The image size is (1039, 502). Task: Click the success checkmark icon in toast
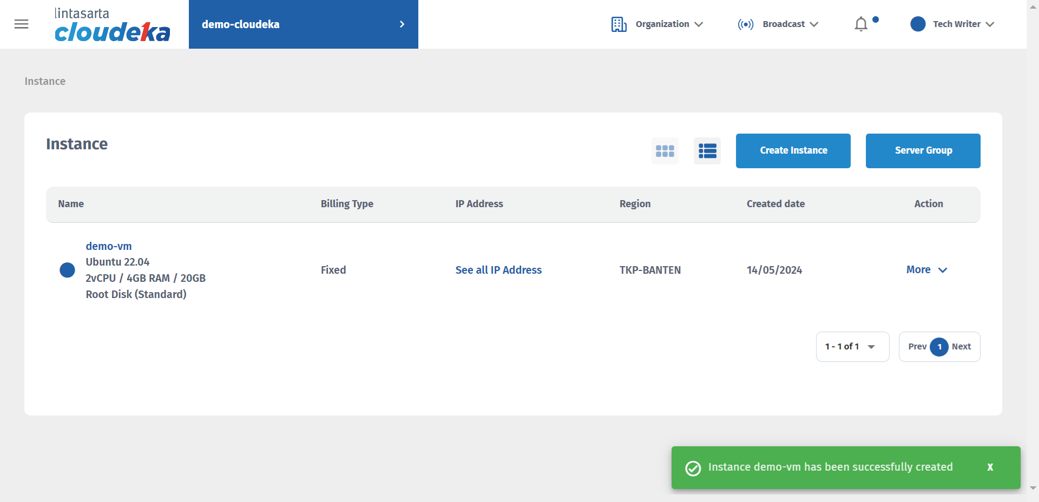coord(693,468)
